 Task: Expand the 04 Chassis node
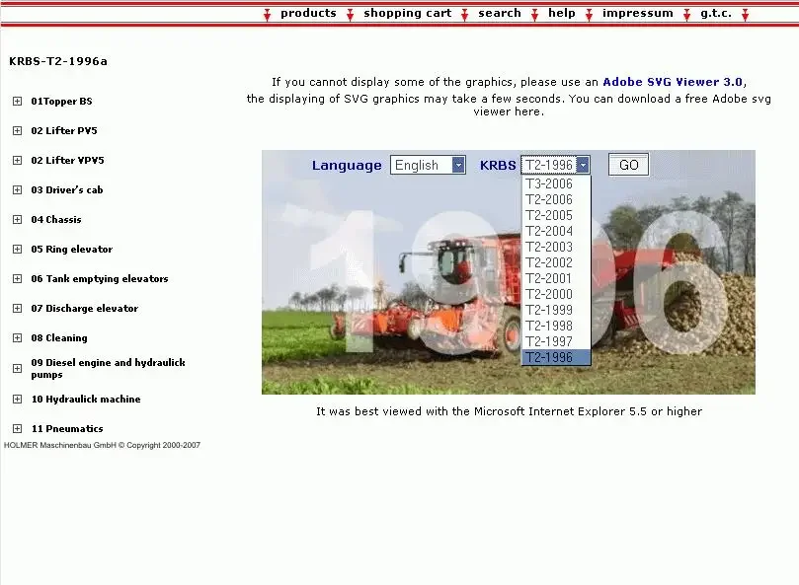tap(18, 219)
